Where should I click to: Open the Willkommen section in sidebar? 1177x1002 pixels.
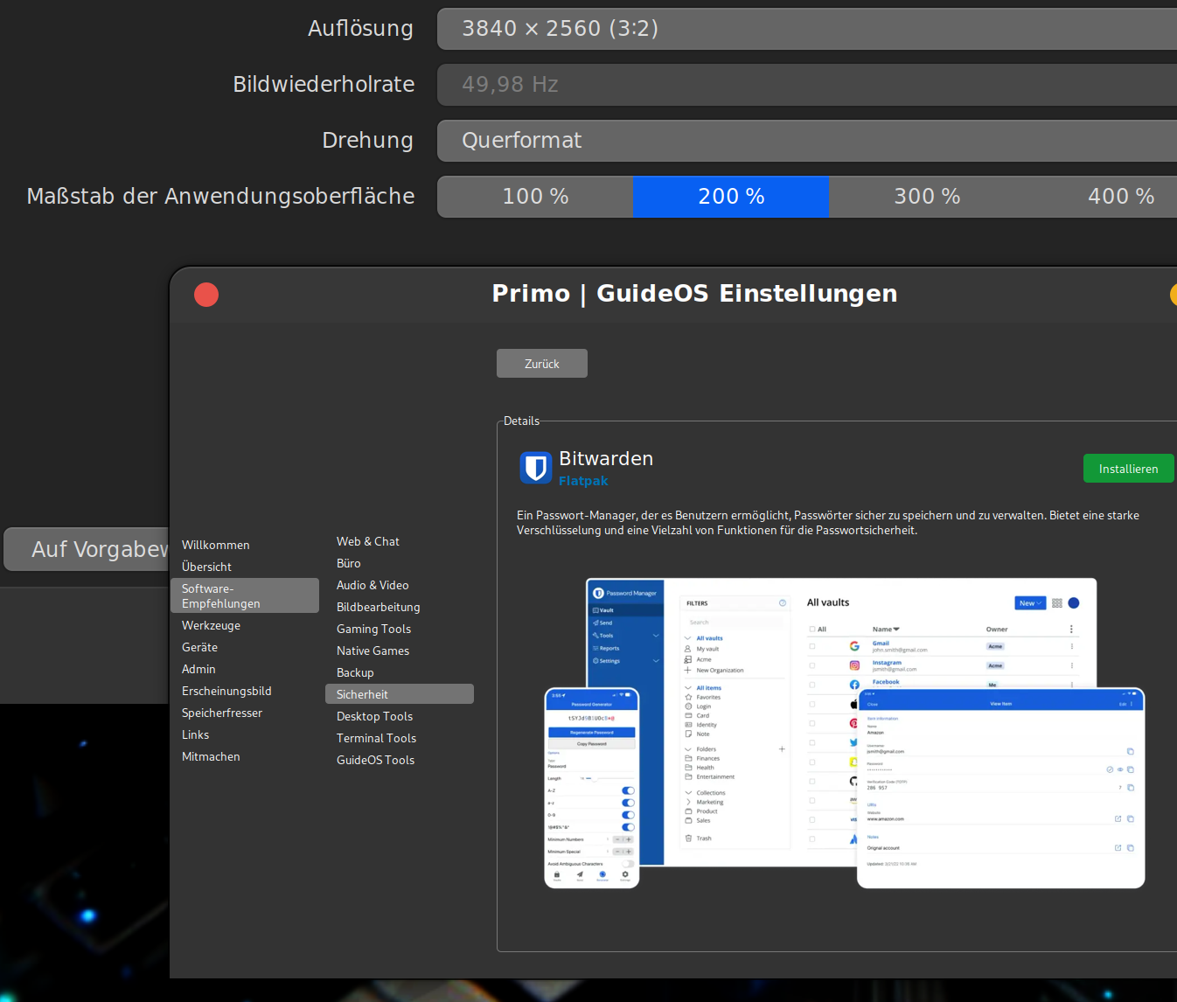[x=216, y=545]
